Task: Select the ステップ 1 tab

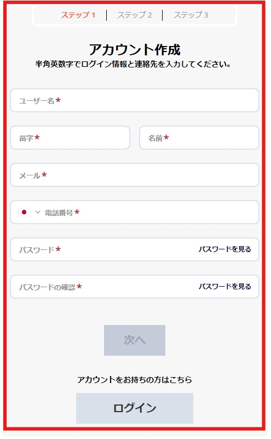Action: tap(78, 15)
